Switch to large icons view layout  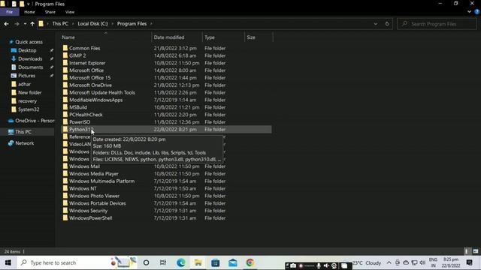tap(476, 251)
